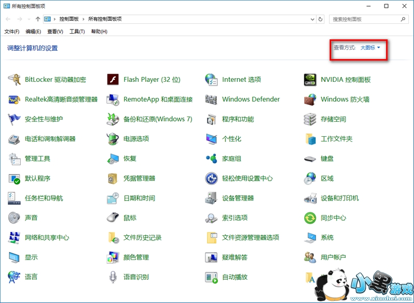The height and width of the screenshot is (303, 414).
Task: Click the 键盘 keyboard icon
Action: (310, 158)
